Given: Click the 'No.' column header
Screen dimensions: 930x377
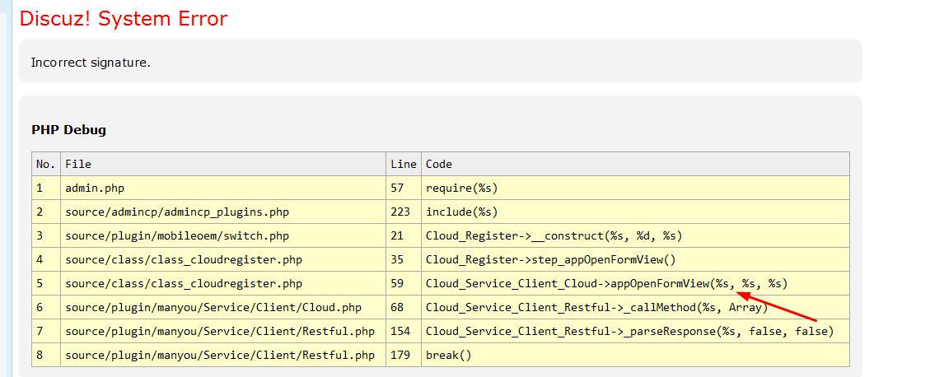Looking at the screenshot, I should 46,164.
